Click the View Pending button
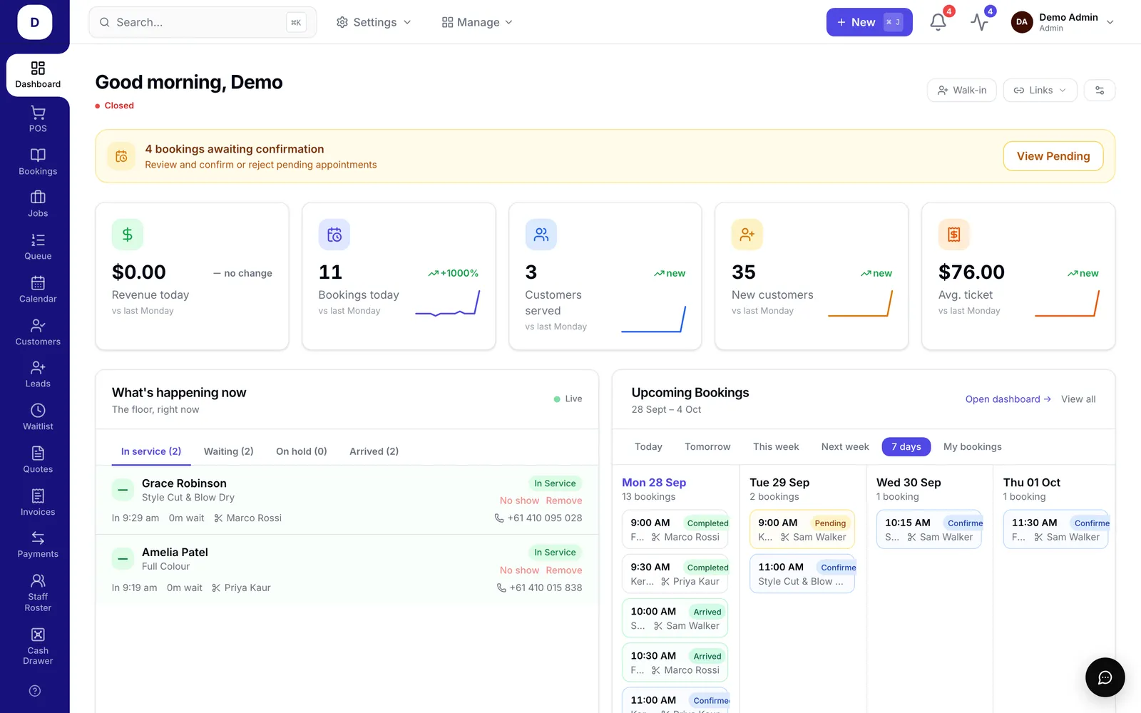This screenshot has width=1141, height=713. pos(1053,156)
